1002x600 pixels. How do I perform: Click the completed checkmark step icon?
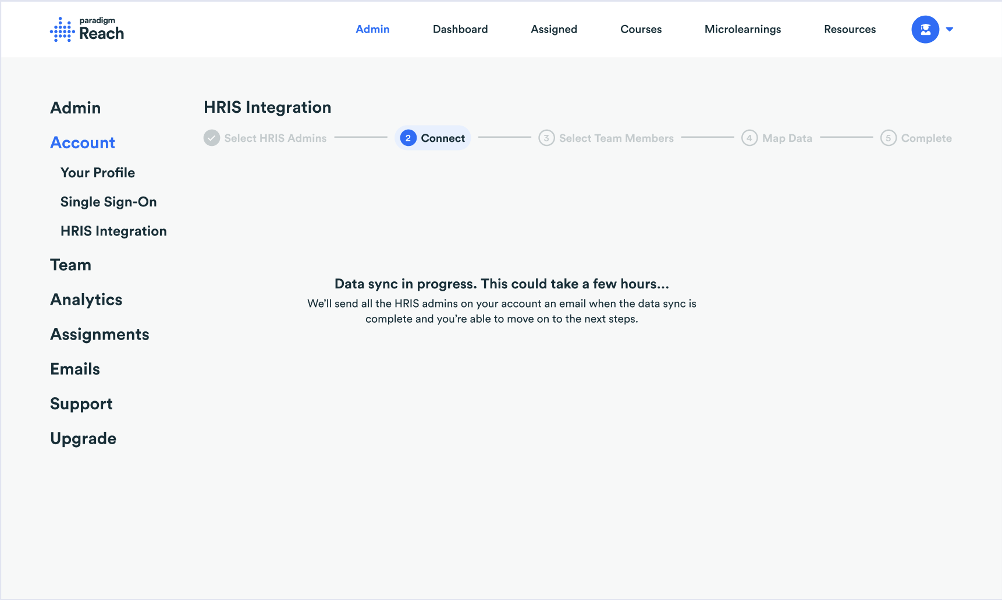[x=212, y=138]
